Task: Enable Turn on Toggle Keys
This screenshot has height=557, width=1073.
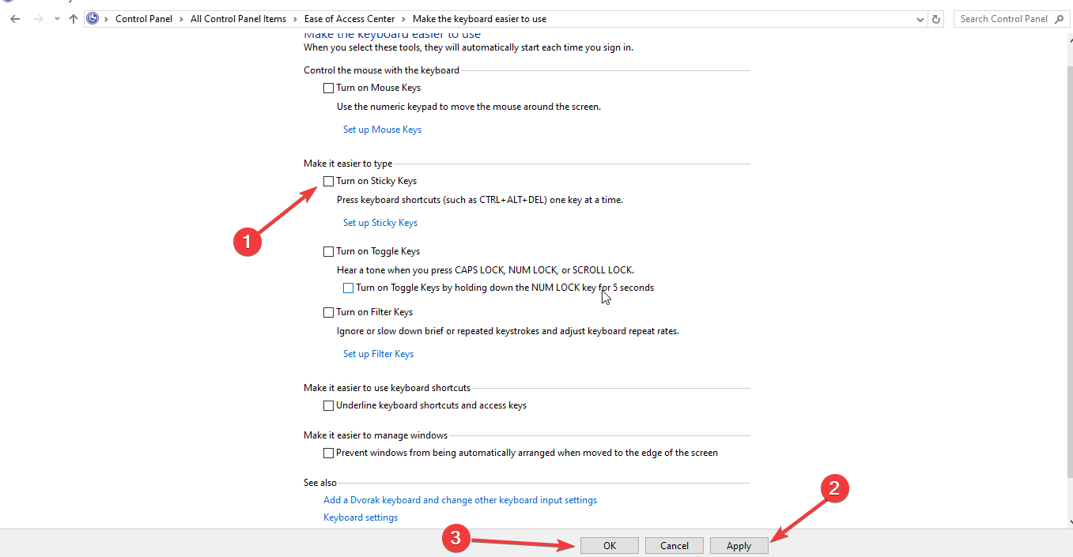Action: click(x=328, y=250)
